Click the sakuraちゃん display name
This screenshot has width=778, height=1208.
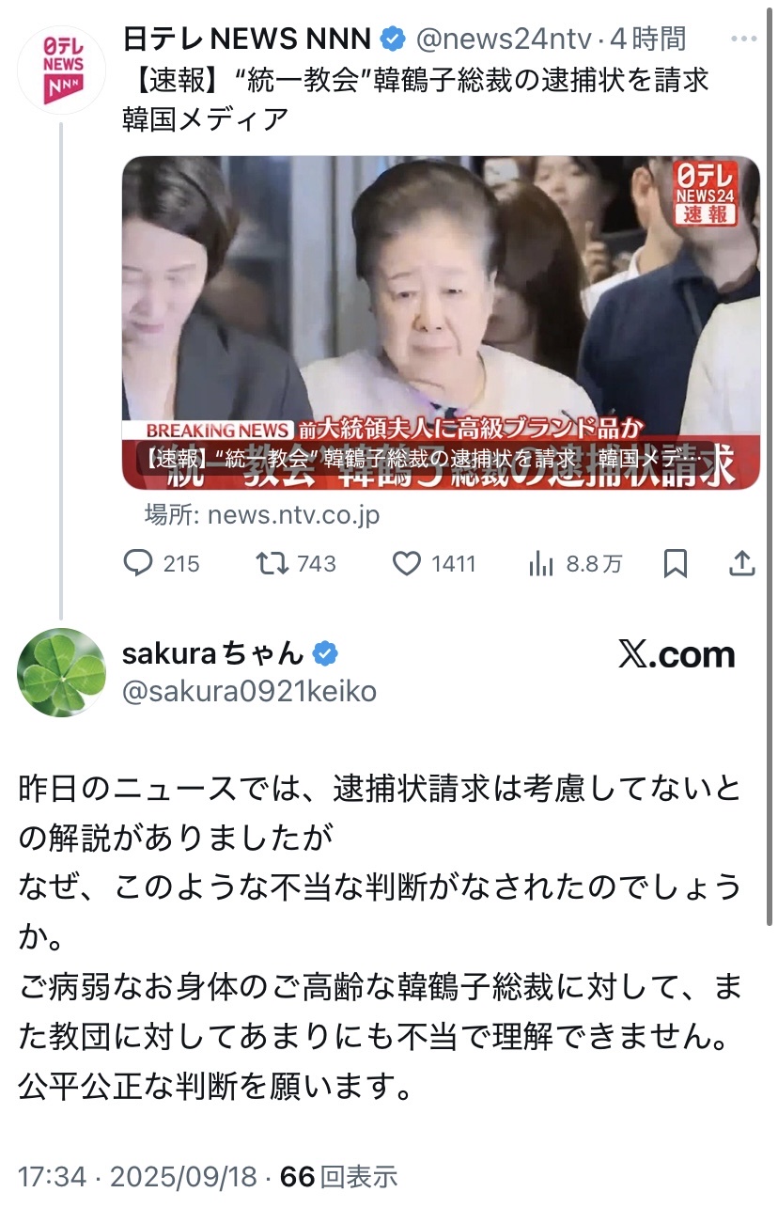tap(213, 652)
